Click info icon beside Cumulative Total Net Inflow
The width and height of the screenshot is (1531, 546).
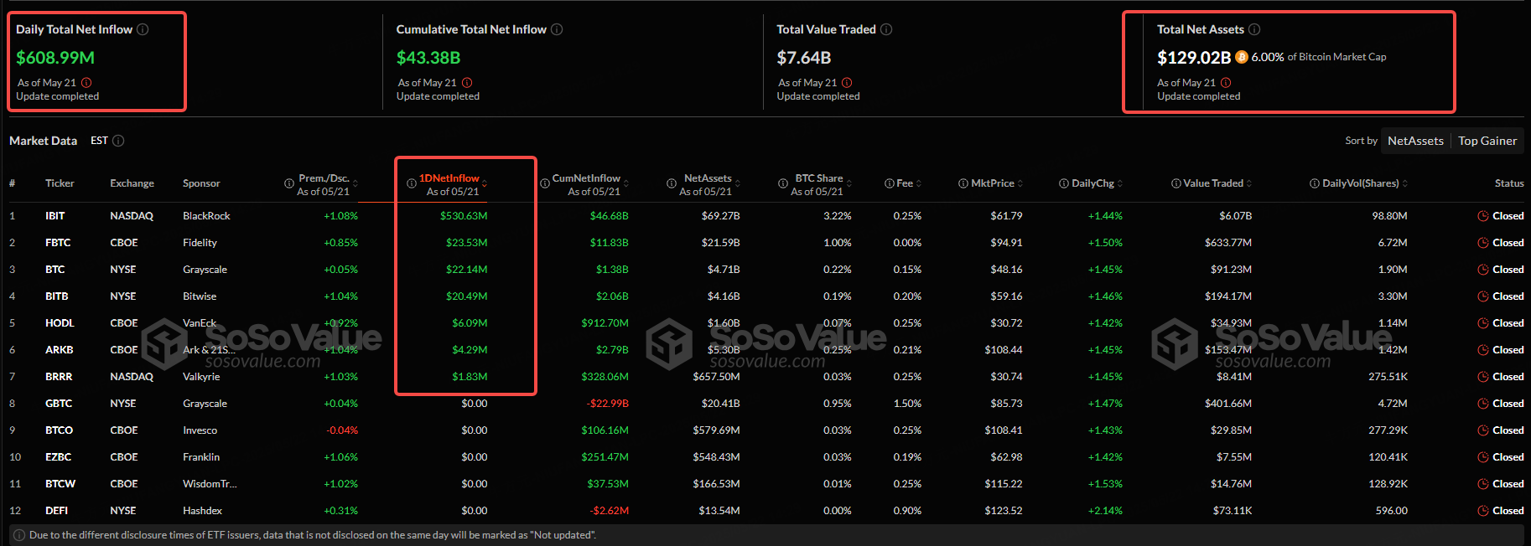pos(557,29)
